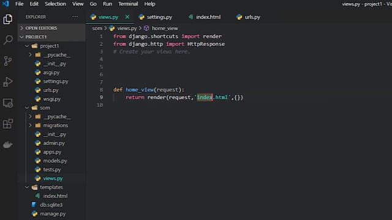Open models.py file
Image resolution: width=392 pixels, height=220 pixels.
55,161
